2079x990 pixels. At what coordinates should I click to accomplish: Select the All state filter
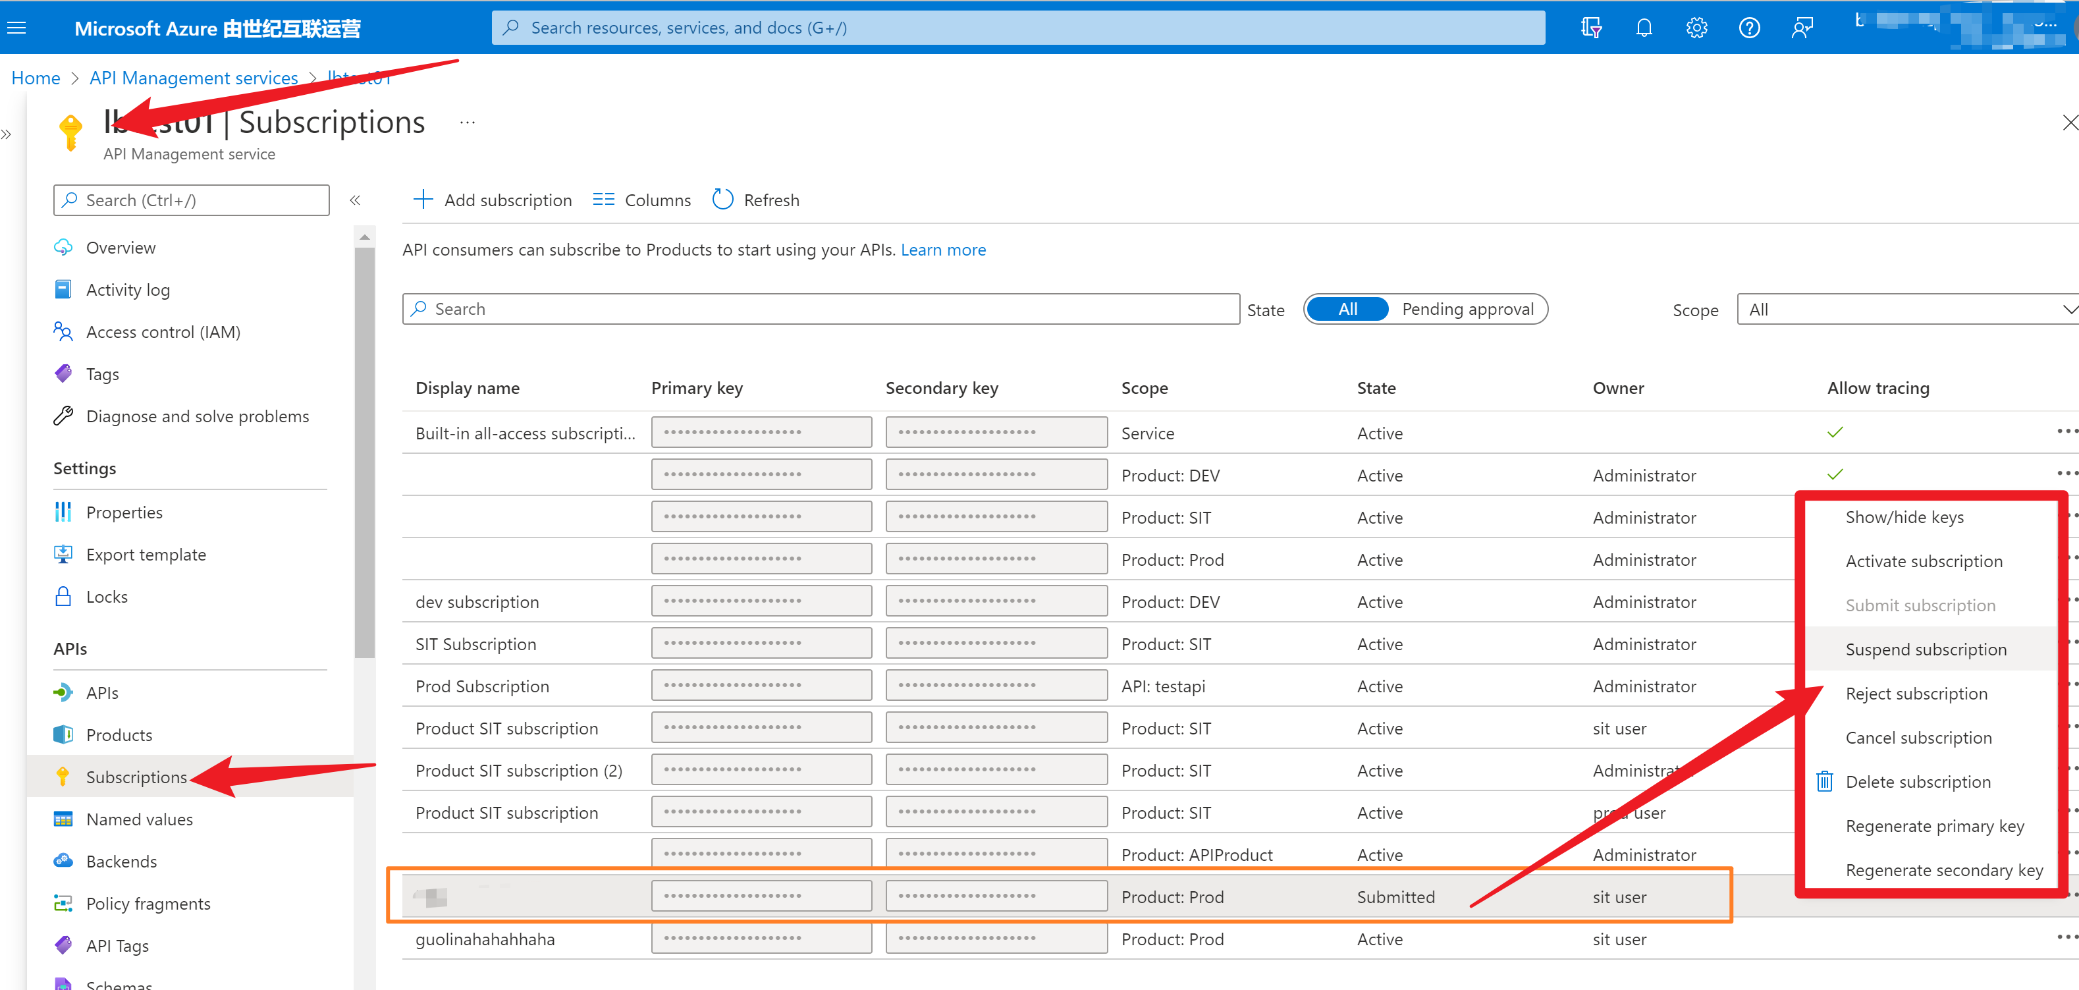[x=1347, y=310]
